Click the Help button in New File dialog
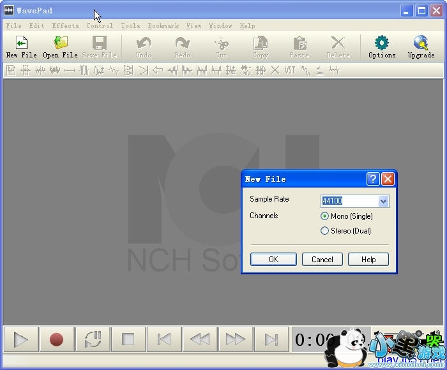Screen dimensions: 447x370 (x=368, y=259)
